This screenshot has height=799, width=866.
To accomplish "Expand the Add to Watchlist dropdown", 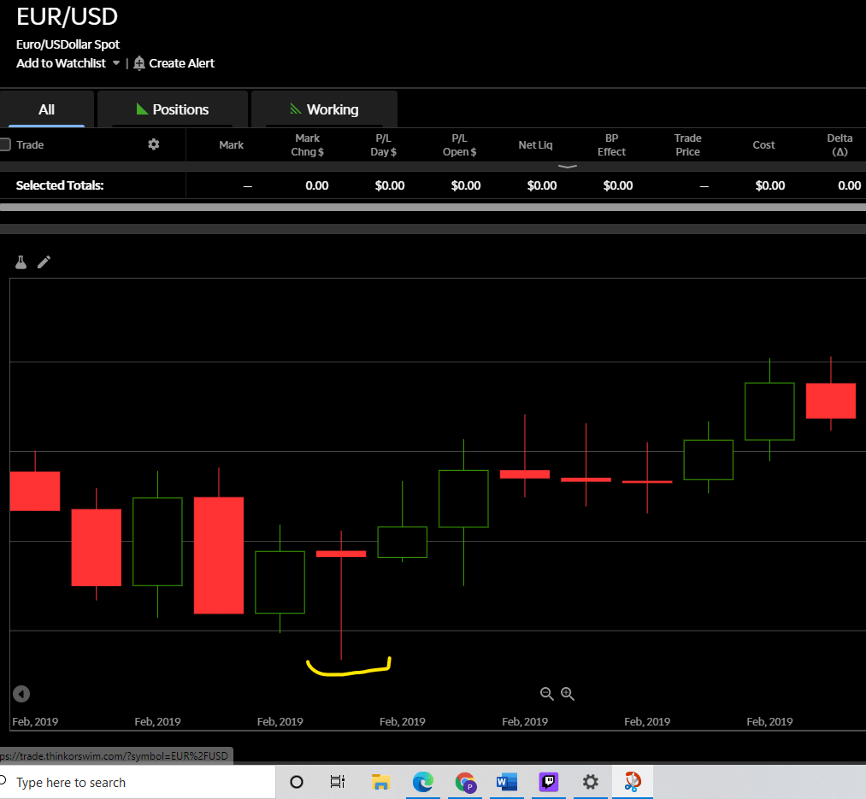I will coord(116,63).
